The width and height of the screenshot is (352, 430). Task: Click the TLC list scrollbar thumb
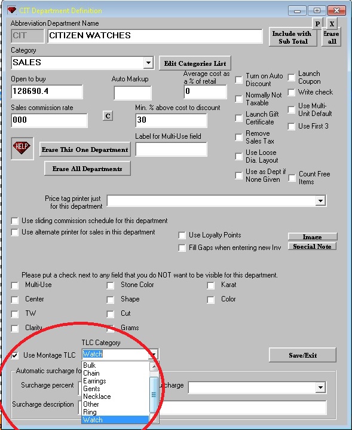(x=154, y=394)
